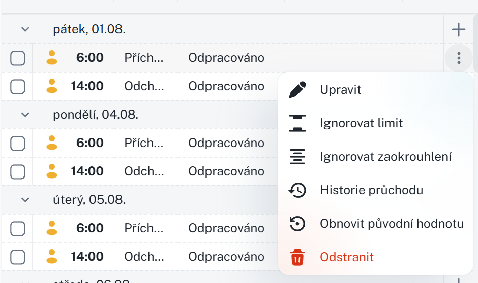Click the Obnovit původní hodnotu restore icon
Screen dimensions: 478x283
[297, 224]
